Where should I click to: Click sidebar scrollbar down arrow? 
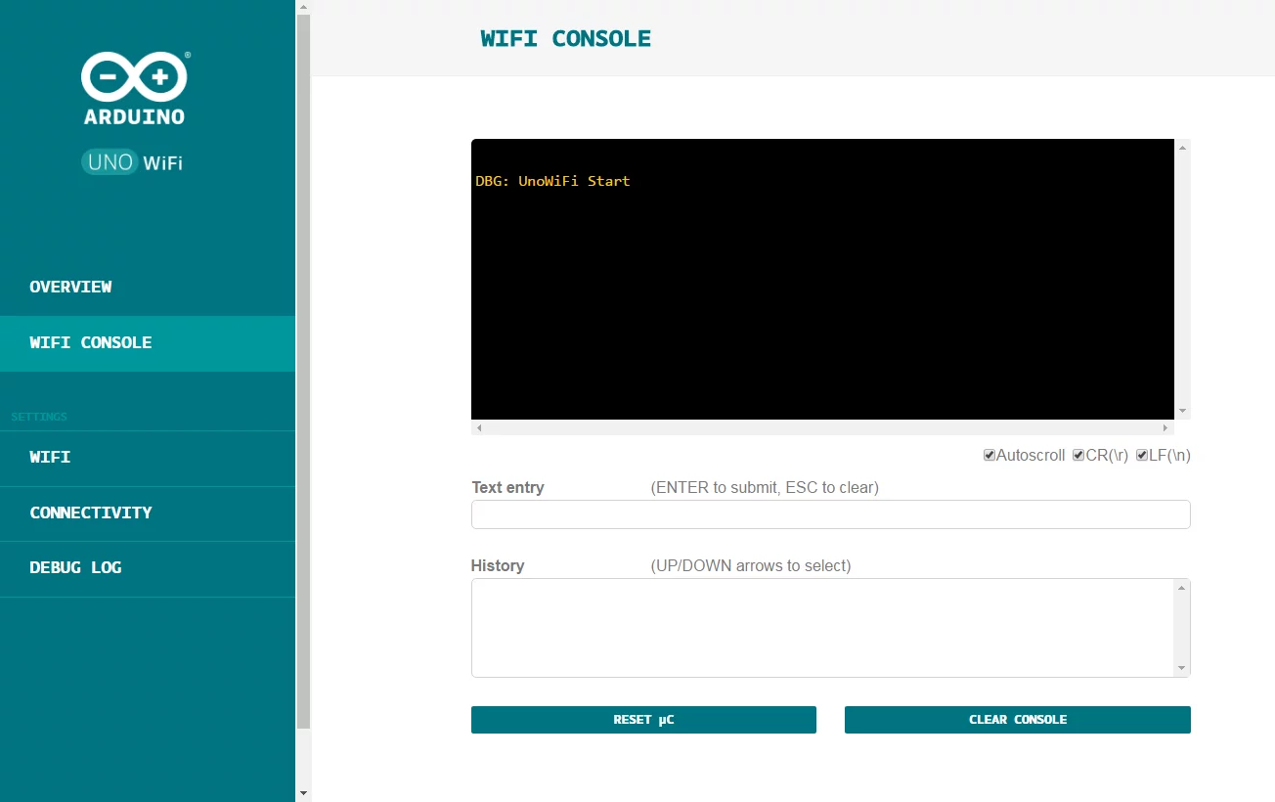303,793
